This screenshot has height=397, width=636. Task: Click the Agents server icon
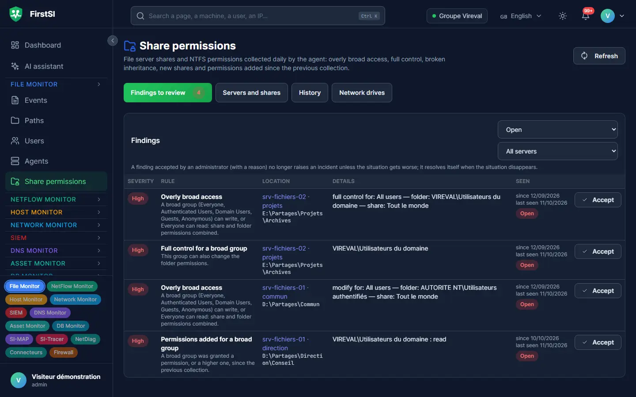point(15,161)
